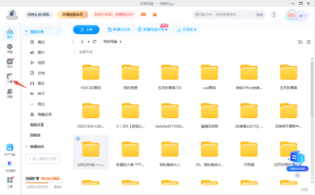Viewport: 315px width, 195px height.
Task: Open the 传输 transfer panel icon
Action: coord(9,48)
